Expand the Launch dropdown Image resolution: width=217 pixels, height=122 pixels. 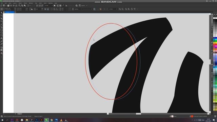pos(87,5)
